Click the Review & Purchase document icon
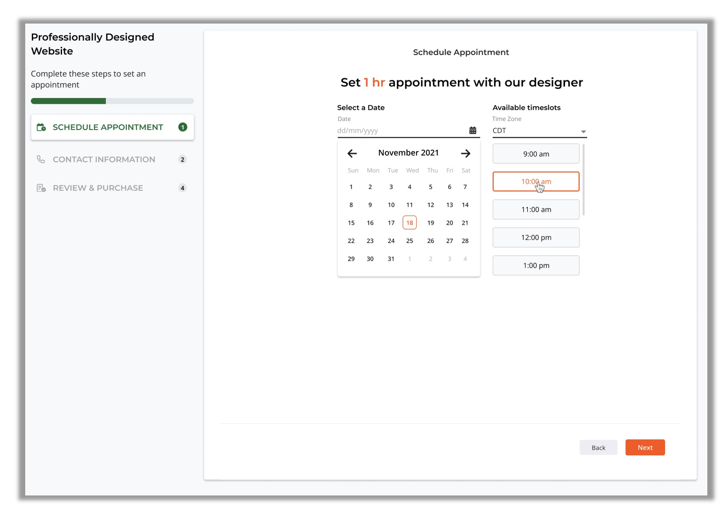Screen dimensions: 728x512 coord(41,188)
